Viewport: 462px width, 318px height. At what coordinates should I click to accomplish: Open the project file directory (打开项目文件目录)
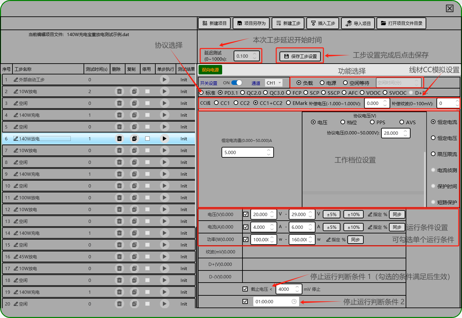coord(401,23)
